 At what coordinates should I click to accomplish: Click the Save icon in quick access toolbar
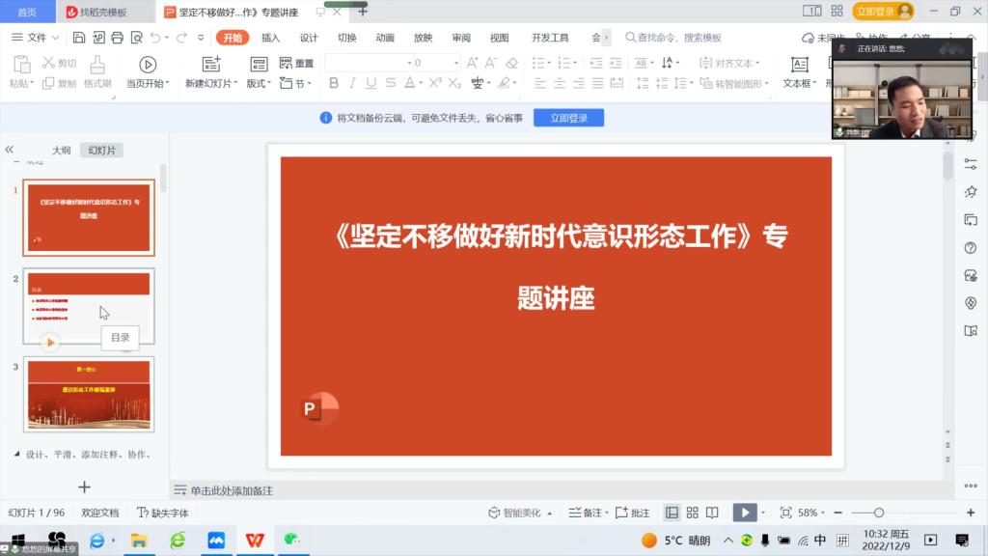point(79,38)
